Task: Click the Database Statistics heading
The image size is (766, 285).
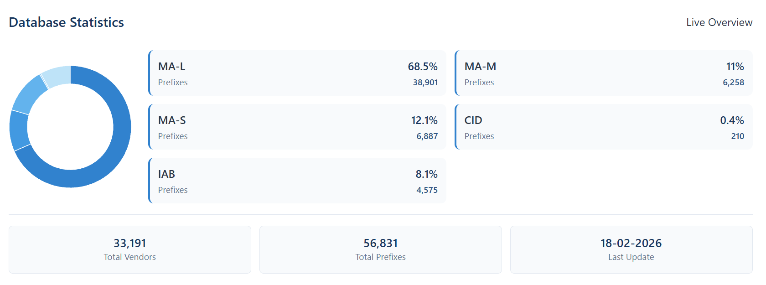Action: [x=67, y=22]
